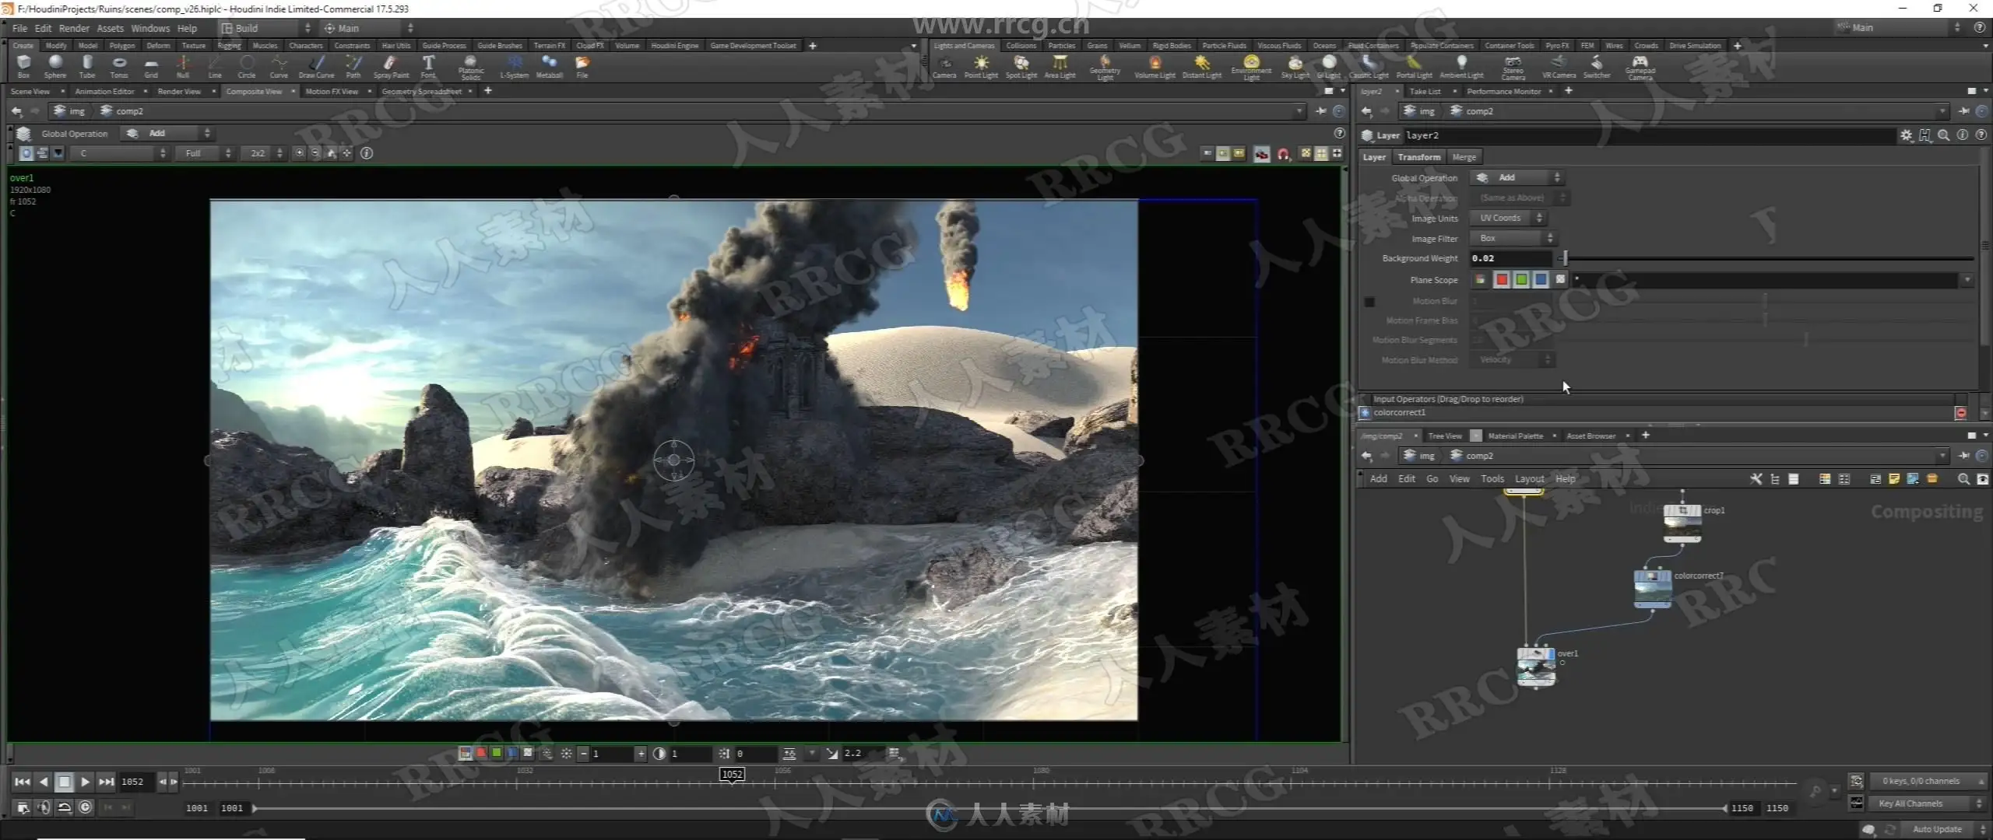Open parameter gear menu for layer2
The height and width of the screenshot is (840, 1993).
(x=1905, y=135)
